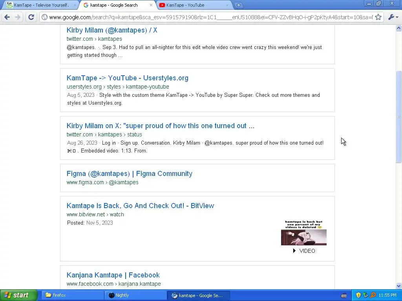402x301 pixels.
Task: Reload the page with the refresh icon
Action: pos(31,17)
